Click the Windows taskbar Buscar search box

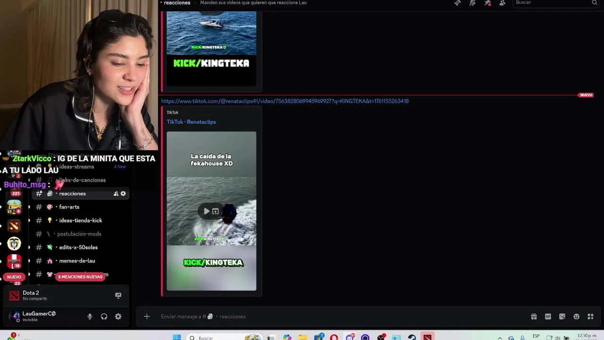coord(224,337)
